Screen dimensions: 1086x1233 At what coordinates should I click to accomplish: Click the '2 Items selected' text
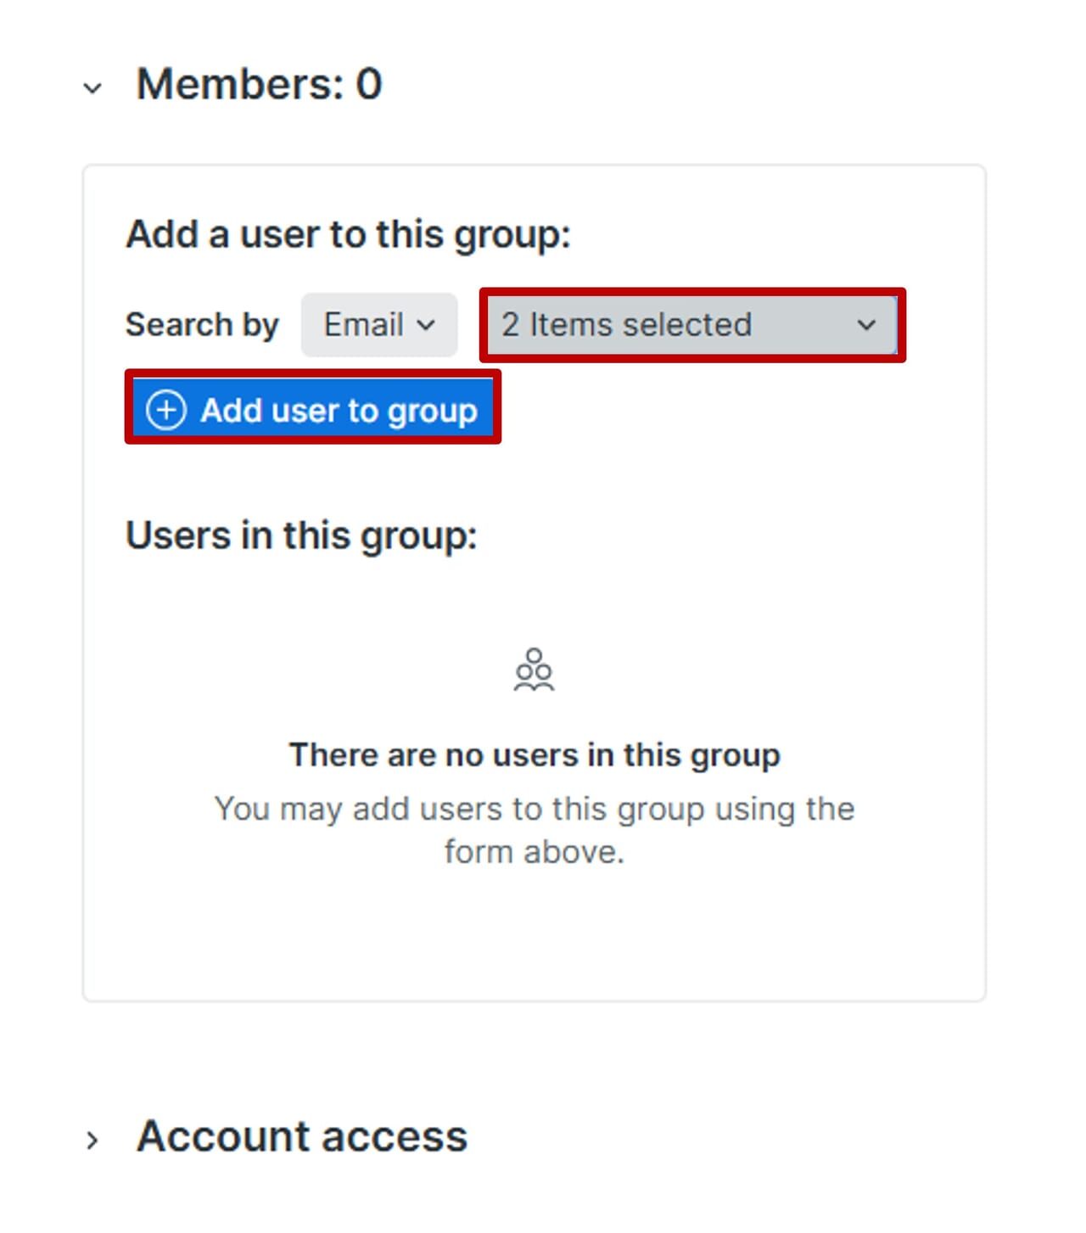pyautogui.click(x=626, y=325)
